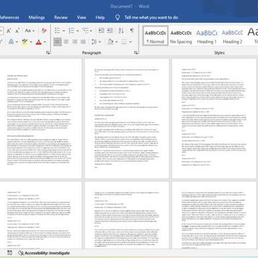258x258 pixels.
Task: Open the View tab
Action: tap(81, 17)
